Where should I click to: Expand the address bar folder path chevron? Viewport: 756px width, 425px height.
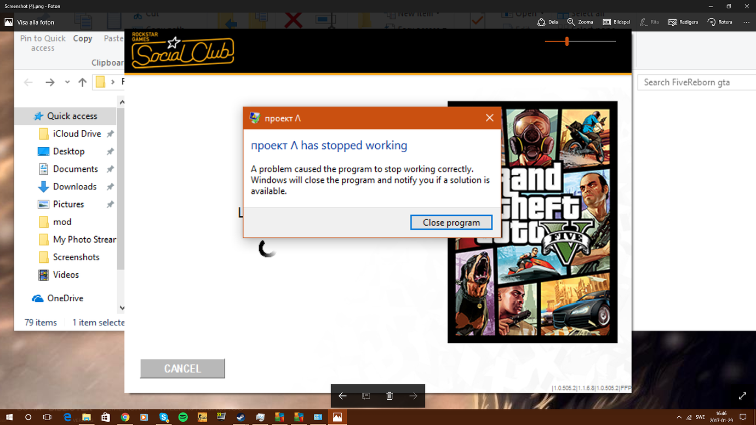pos(113,82)
